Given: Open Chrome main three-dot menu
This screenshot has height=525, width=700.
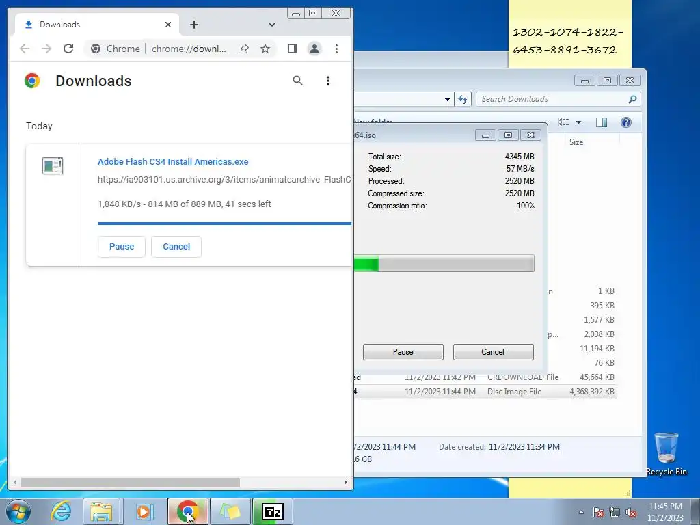Looking at the screenshot, I should [336, 49].
